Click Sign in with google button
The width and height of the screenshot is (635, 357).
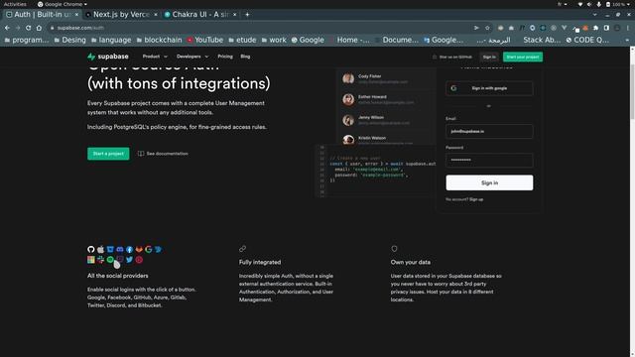tap(489, 88)
